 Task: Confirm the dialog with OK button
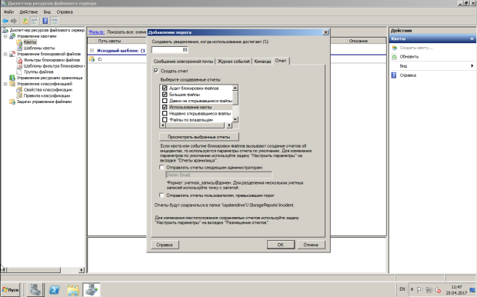point(281,245)
